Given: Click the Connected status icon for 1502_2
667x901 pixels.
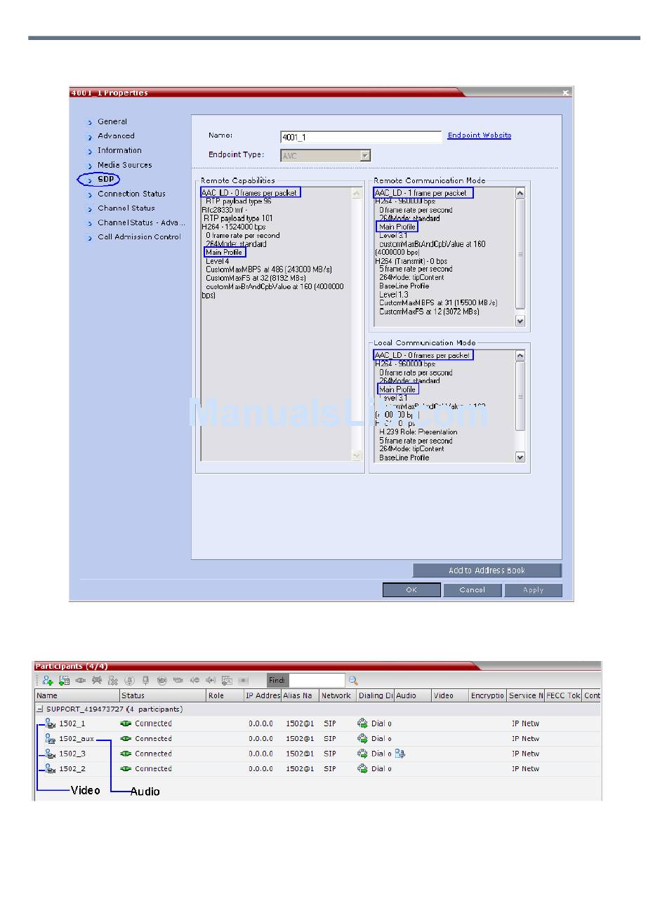Looking at the screenshot, I should point(126,769).
